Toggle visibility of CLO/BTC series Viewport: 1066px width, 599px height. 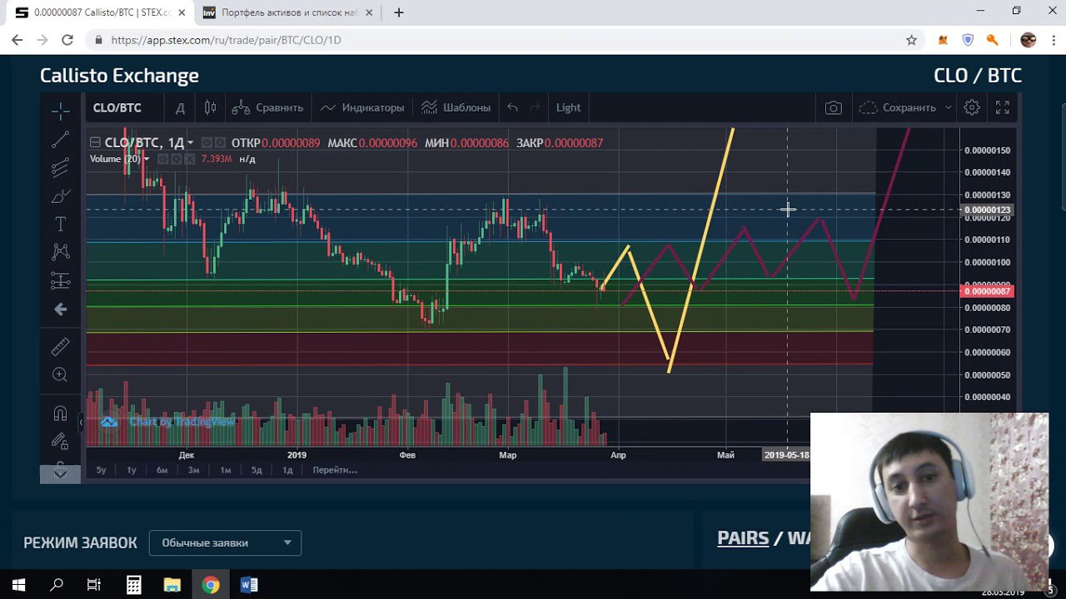tap(207, 142)
